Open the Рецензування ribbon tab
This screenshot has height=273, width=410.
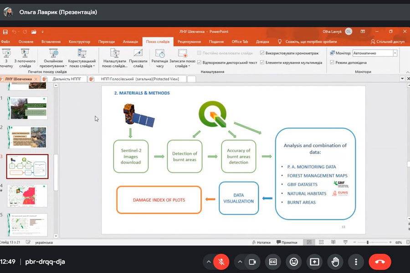(187, 41)
